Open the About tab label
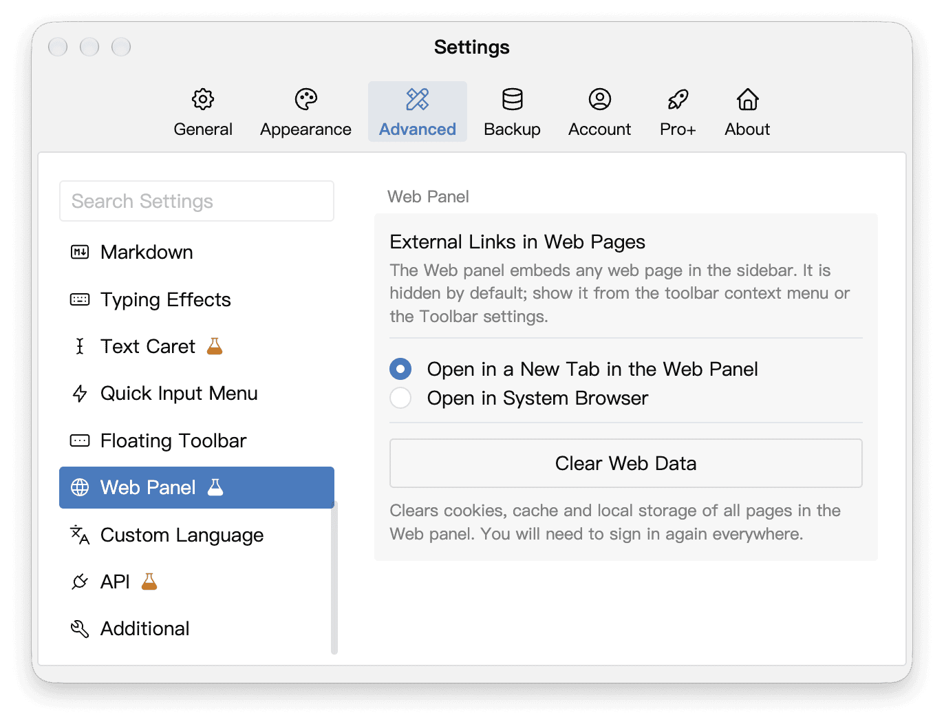 tap(747, 129)
